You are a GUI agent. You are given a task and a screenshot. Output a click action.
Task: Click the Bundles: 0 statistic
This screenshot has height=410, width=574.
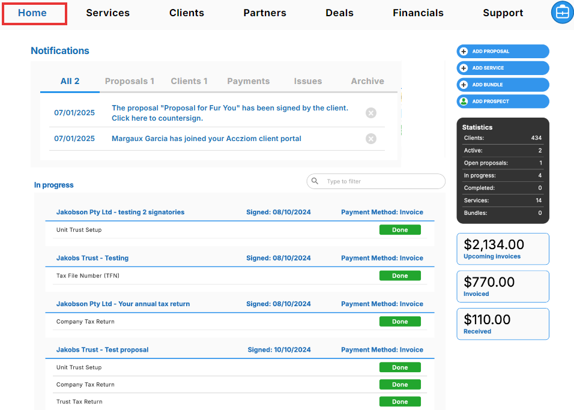tap(503, 213)
